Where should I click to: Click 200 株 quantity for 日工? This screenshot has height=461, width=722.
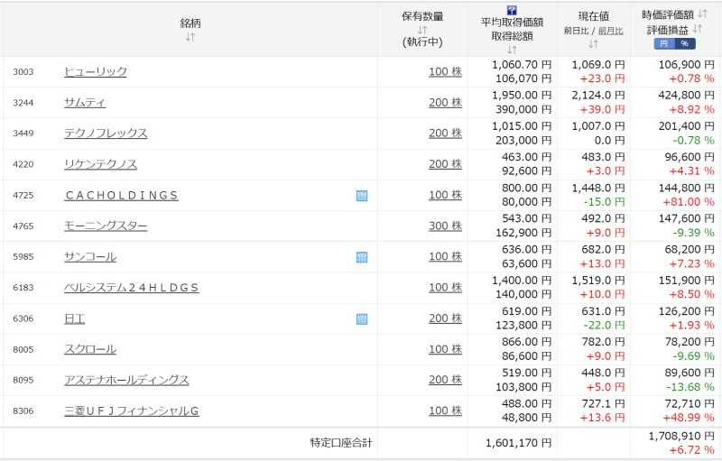click(445, 318)
